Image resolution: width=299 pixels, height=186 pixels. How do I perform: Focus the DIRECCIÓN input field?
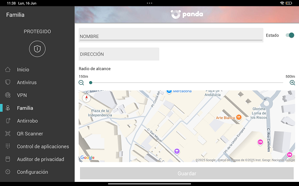point(119,54)
